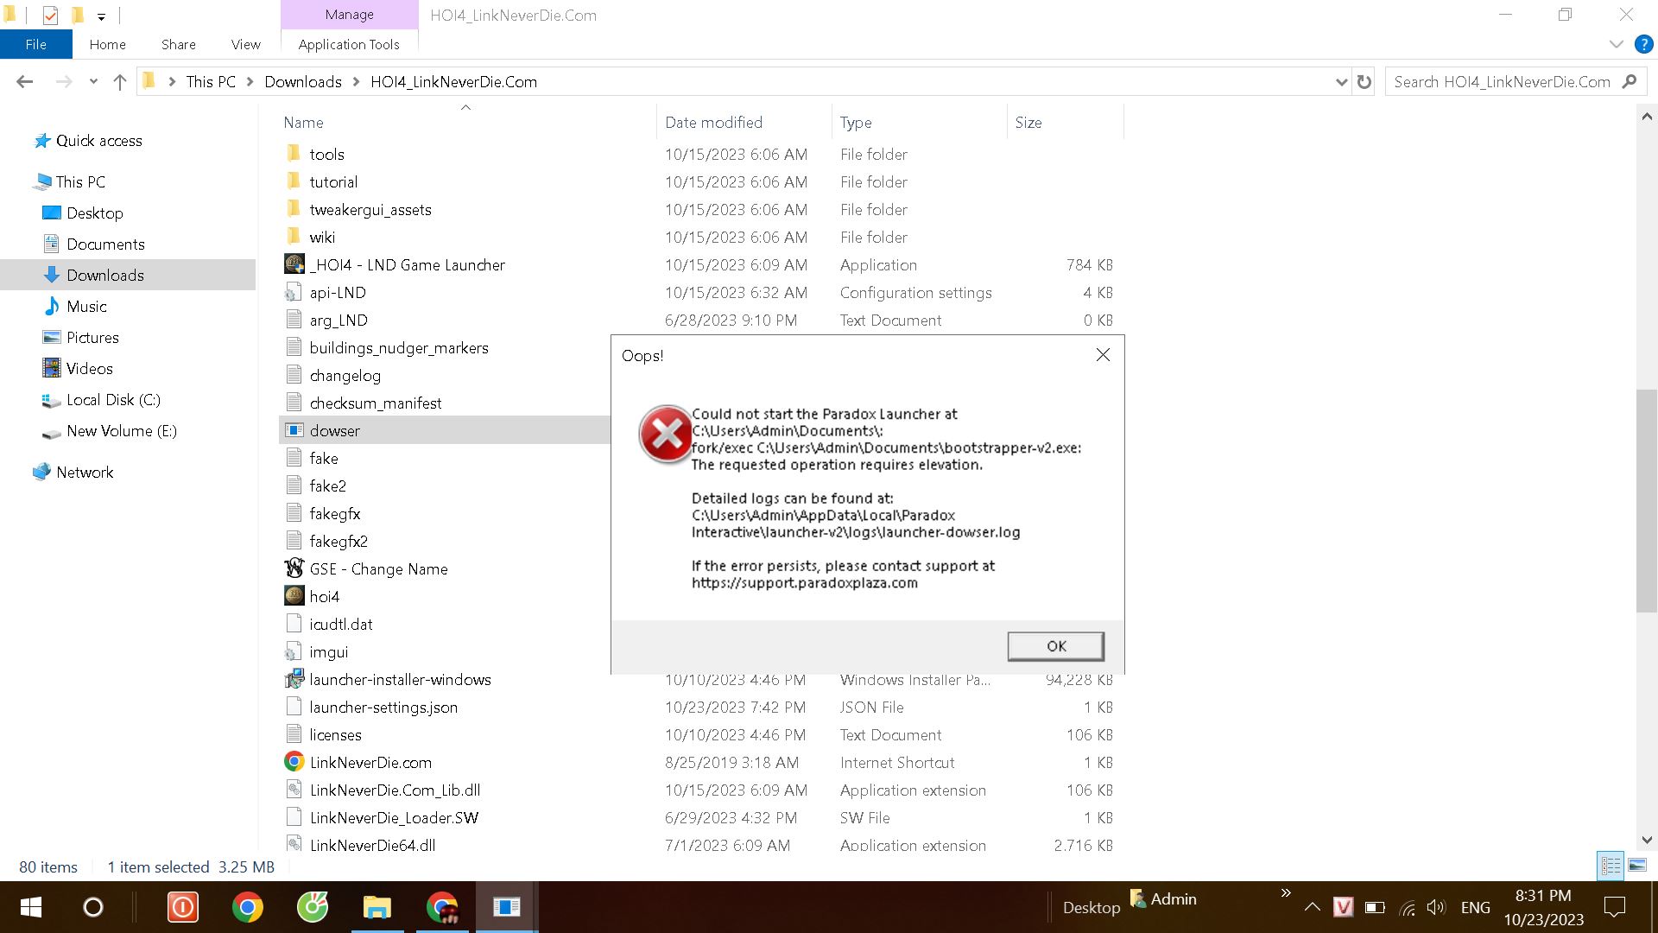Open Pictures in navigation pane
Viewport: 1658px width, 933px height.
pos(92,338)
